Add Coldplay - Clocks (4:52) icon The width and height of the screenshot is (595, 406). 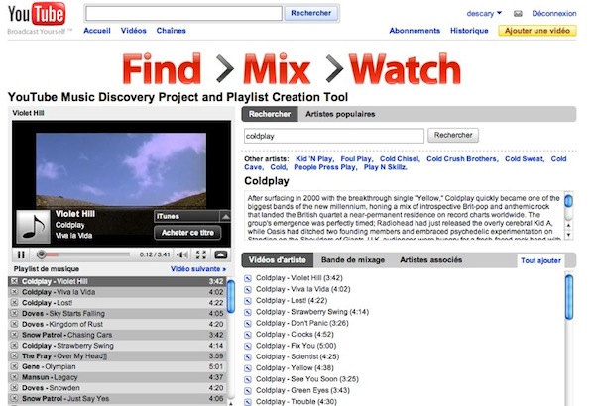tap(248, 335)
